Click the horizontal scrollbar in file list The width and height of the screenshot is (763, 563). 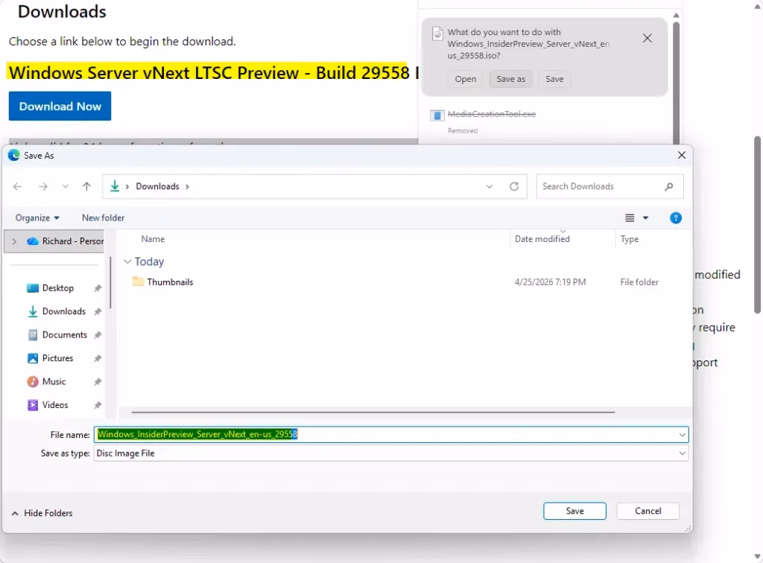point(373,412)
